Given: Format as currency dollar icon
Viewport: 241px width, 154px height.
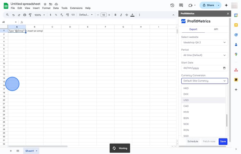Looking at the screenshot, I should click(50, 15).
